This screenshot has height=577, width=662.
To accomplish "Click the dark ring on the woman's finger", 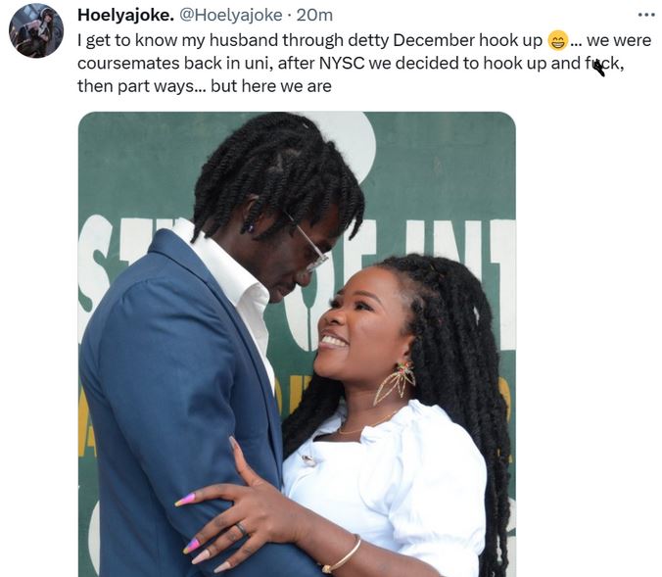I will pos(241,528).
